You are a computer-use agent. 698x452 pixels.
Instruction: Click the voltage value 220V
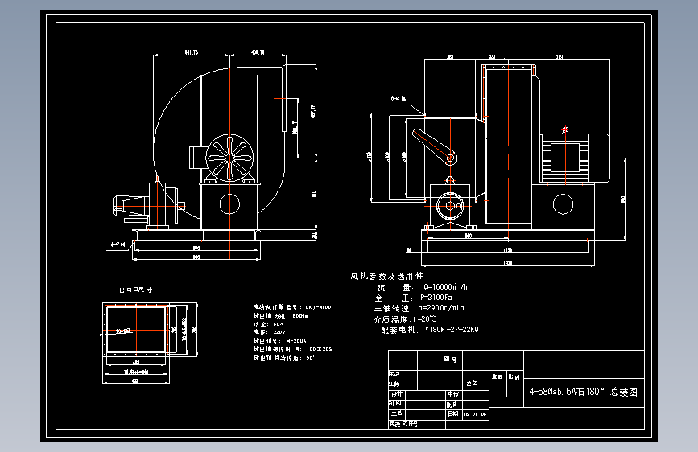click(x=279, y=332)
